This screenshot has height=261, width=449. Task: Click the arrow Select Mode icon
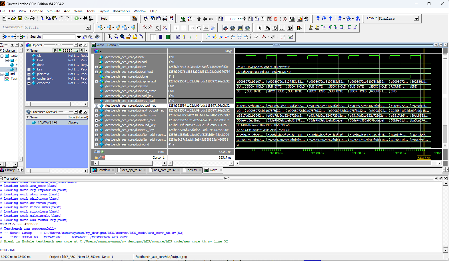click(x=260, y=28)
